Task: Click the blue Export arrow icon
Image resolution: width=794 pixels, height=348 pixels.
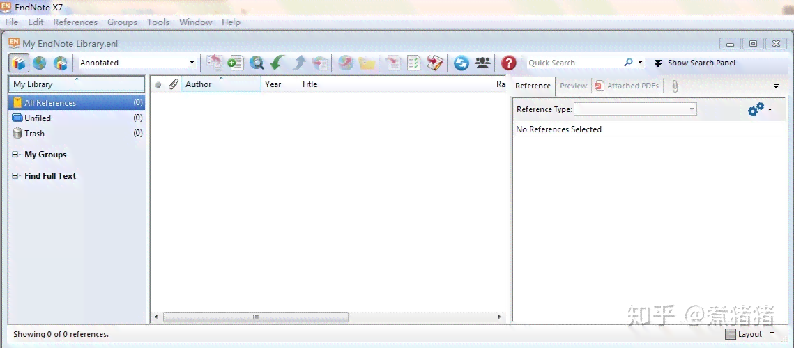Action: [299, 63]
